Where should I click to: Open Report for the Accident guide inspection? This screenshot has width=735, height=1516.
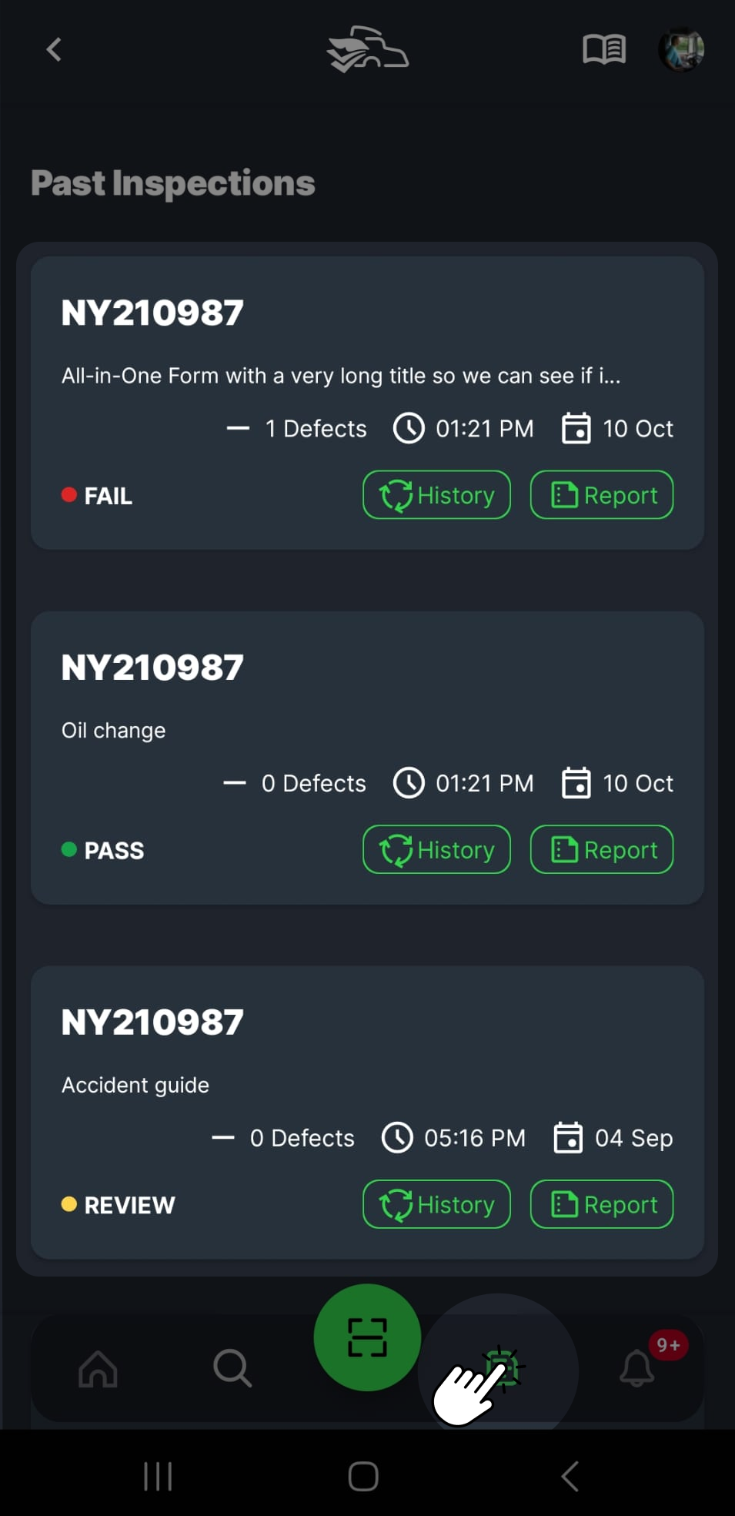click(x=602, y=1205)
